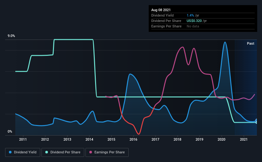The width and height of the screenshot is (262, 162).
Task: Click the 0% y-axis label
Action: 10,132
